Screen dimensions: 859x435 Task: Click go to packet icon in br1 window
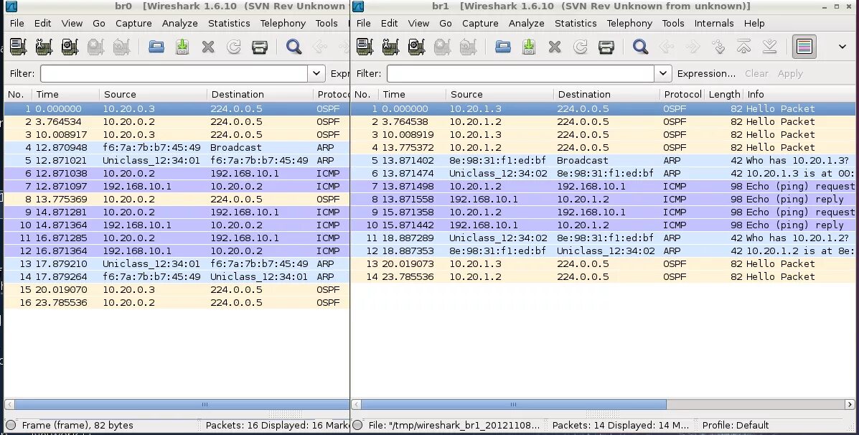[x=718, y=47]
